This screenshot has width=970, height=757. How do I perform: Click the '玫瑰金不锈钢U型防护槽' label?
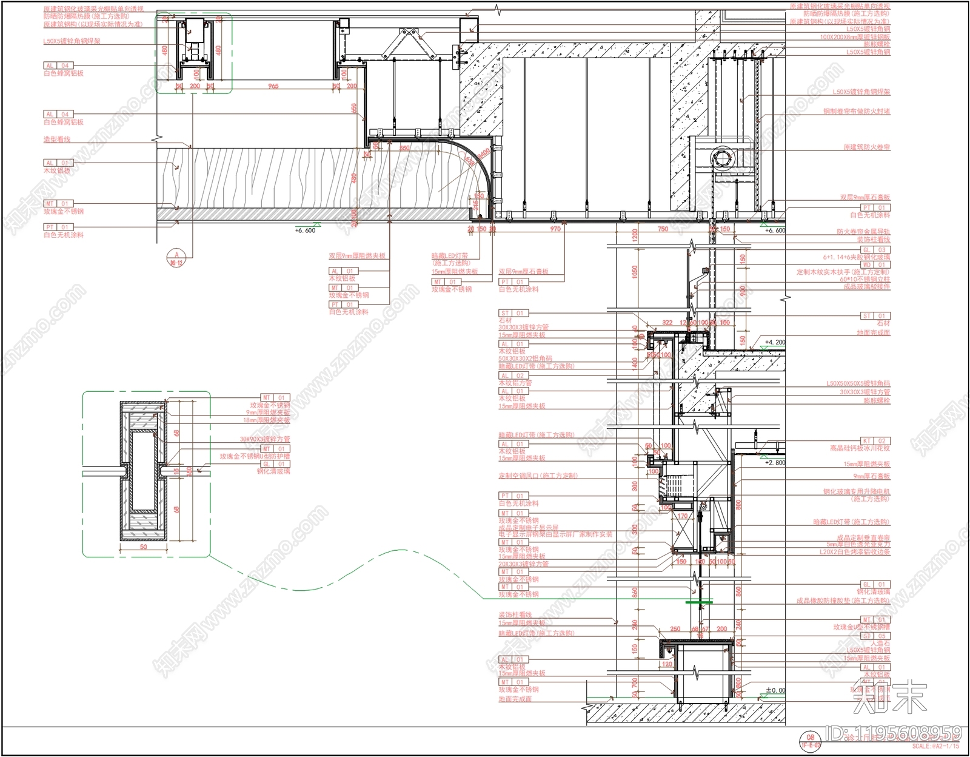255,457
